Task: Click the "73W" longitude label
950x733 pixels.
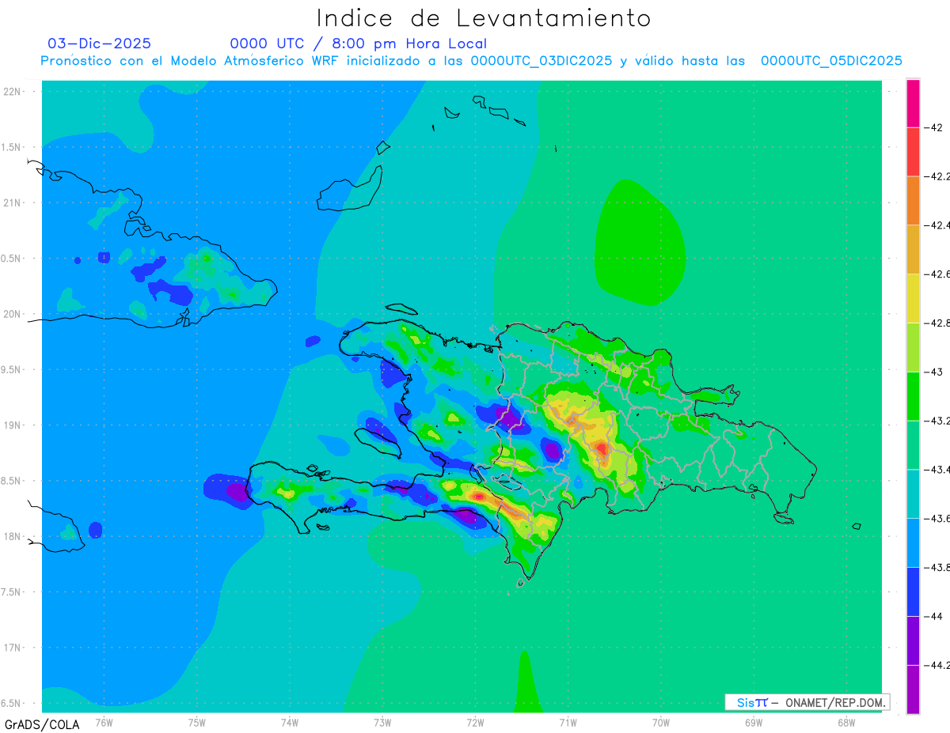Action: pyautogui.click(x=382, y=722)
